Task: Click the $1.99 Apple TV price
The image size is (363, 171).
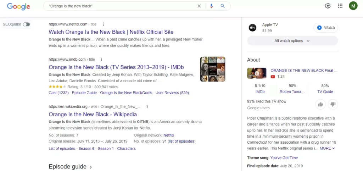Action: click(x=267, y=31)
